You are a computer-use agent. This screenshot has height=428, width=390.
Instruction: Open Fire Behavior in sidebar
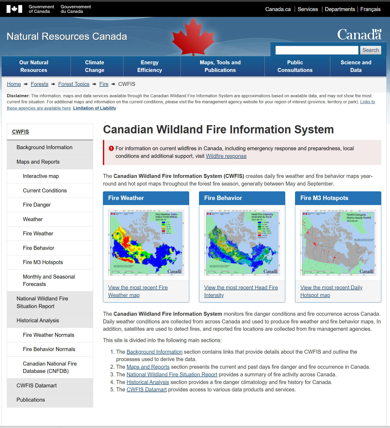pos(50,248)
